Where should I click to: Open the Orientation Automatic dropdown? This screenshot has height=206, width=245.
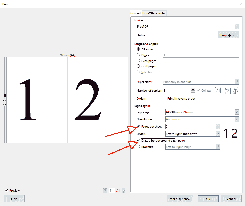pyautogui.click(x=236, y=119)
